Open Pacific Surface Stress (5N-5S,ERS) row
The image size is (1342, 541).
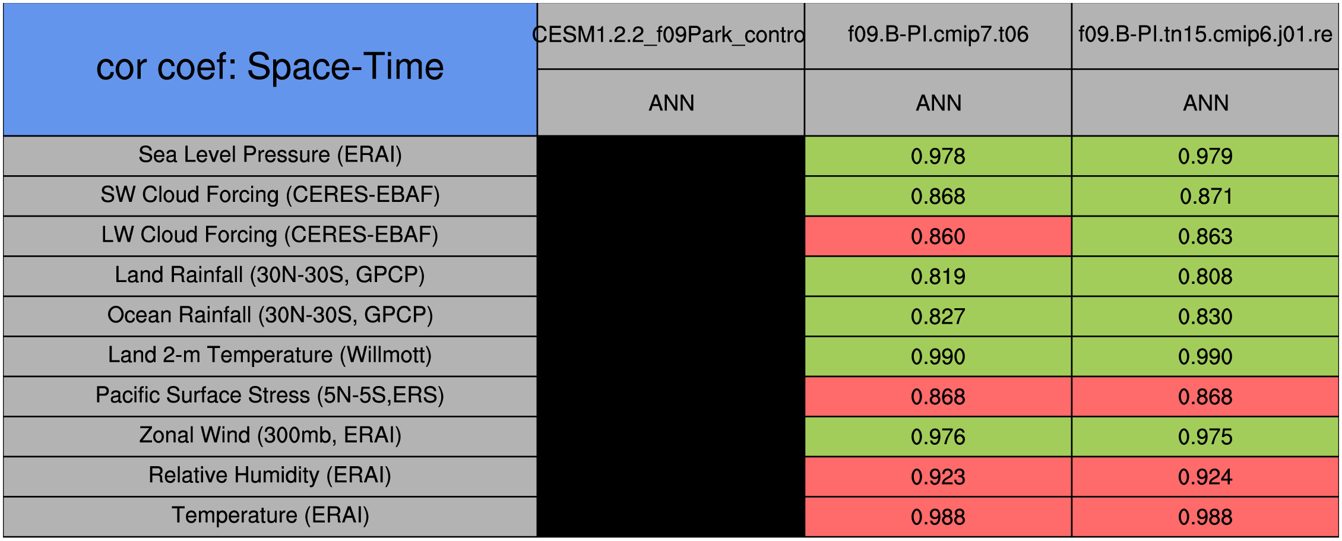click(270, 396)
